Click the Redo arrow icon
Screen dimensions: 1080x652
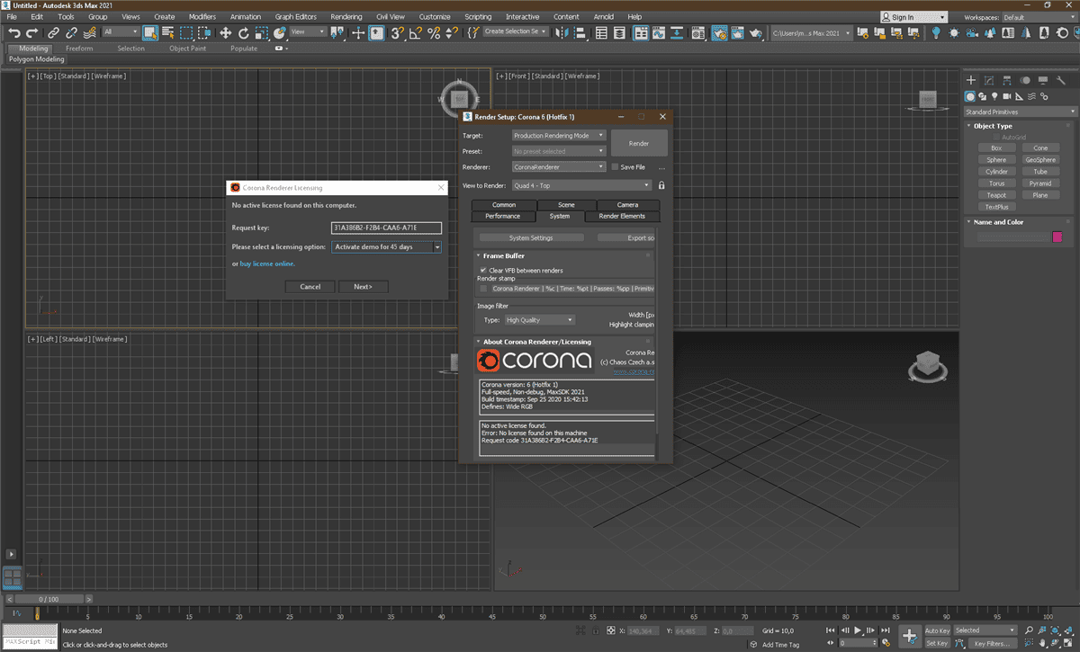coord(32,32)
